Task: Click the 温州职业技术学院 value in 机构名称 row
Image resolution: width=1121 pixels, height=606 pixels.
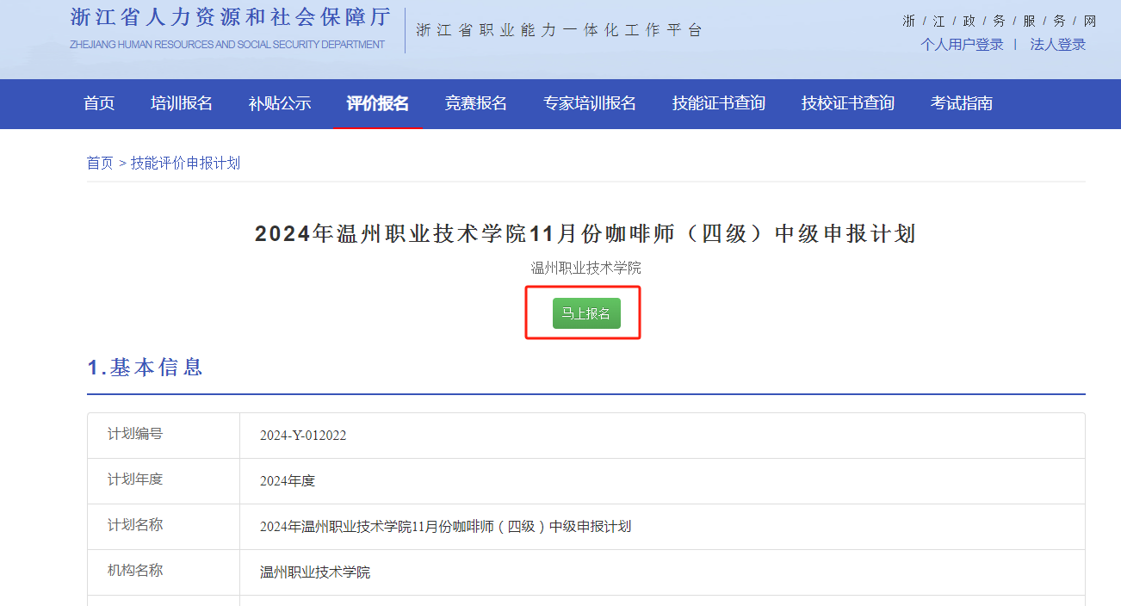Action: tap(315, 572)
